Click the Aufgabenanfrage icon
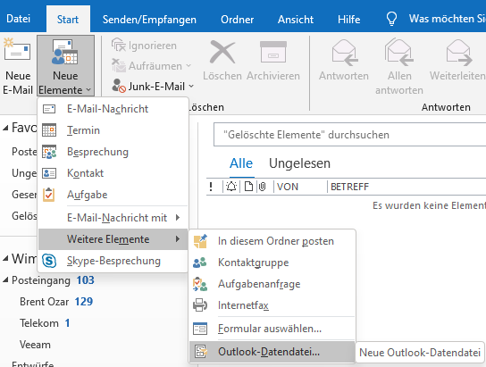This screenshot has width=486, height=367. tap(200, 284)
